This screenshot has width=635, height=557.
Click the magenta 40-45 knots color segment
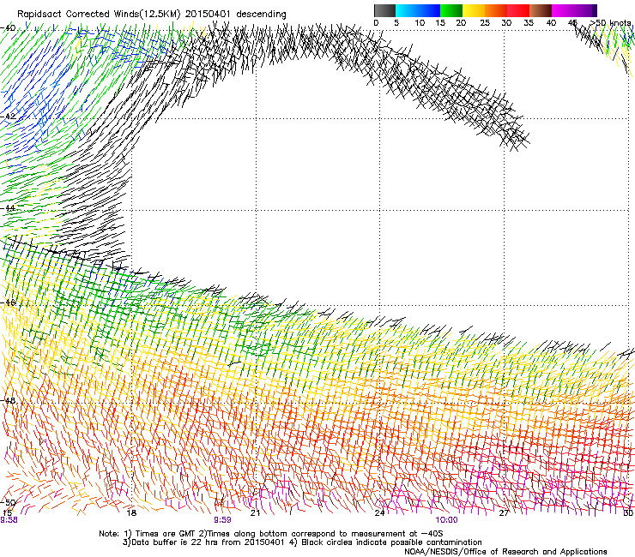tap(563, 10)
